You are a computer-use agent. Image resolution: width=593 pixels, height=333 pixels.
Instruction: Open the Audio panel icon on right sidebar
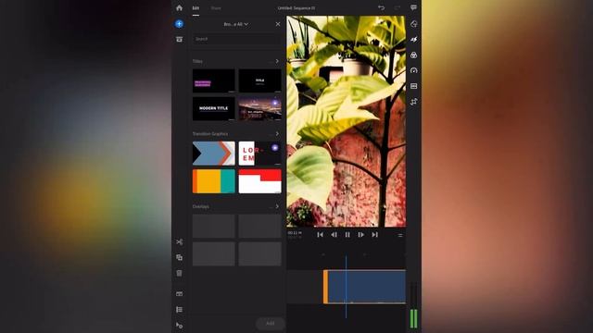(x=414, y=86)
